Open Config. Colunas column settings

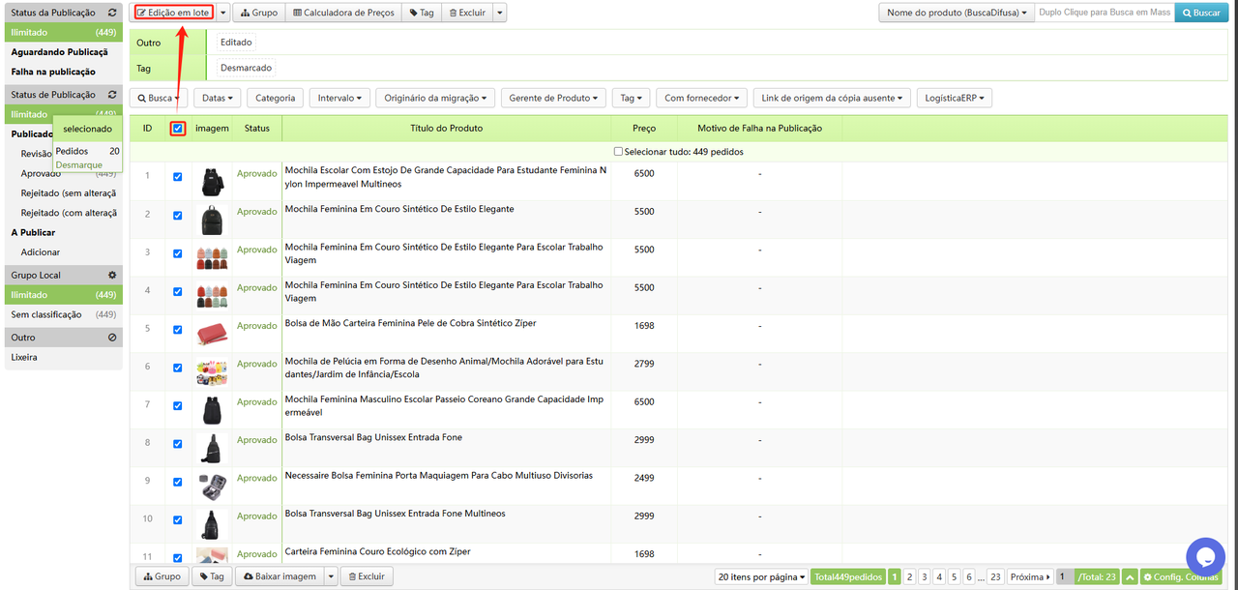point(1180,576)
